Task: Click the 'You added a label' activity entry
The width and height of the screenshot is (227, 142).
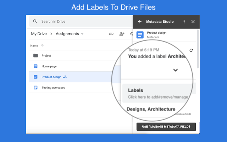Action: (x=157, y=56)
